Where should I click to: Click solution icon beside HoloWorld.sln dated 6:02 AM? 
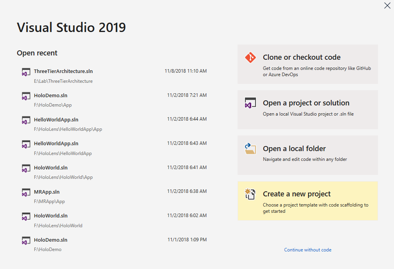(26, 216)
